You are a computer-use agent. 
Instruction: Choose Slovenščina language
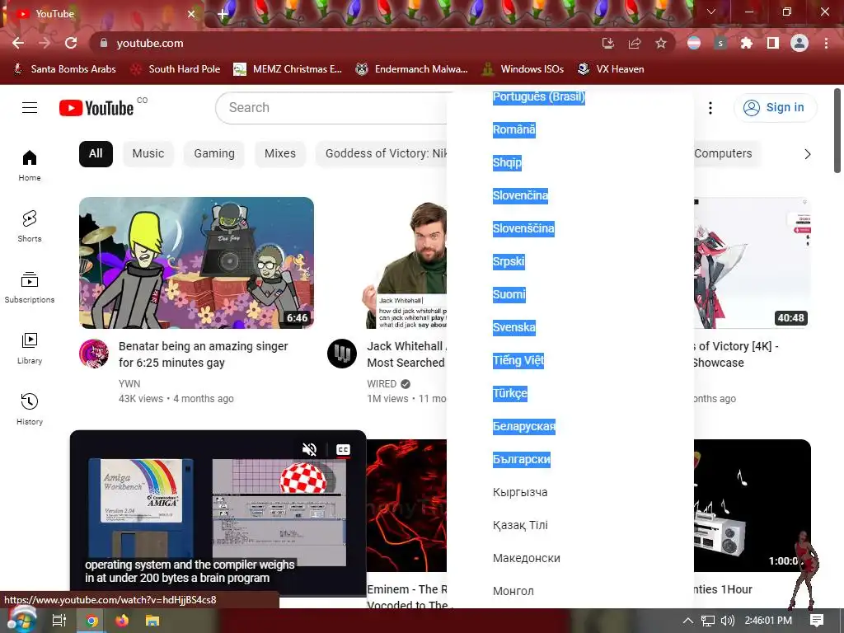[x=523, y=229]
